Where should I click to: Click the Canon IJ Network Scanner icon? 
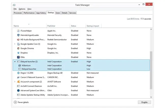pyautogui.click(x=18, y=77)
